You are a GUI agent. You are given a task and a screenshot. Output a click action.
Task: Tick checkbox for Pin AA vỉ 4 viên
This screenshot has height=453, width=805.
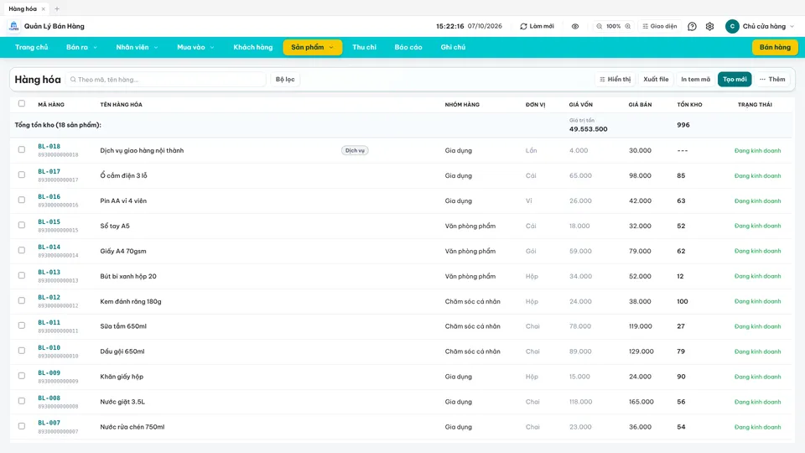22,200
